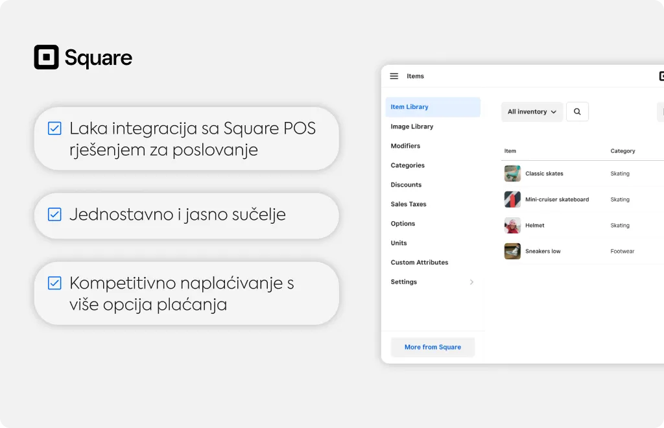664x428 pixels.
Task: Open the Sneakers low thumbnail
Action: pyautogui.click(x=512, y=251)
